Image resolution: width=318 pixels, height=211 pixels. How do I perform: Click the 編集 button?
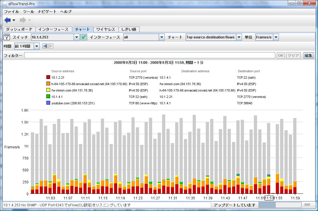[308, 55]
